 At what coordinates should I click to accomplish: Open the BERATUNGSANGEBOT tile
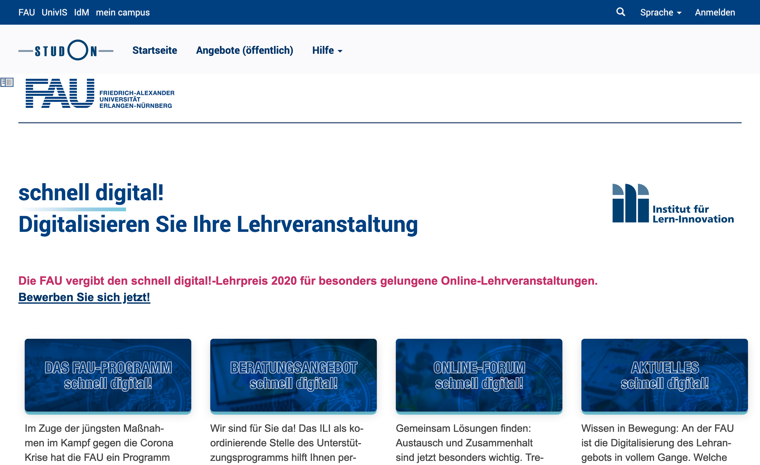[x=294, y=375]
